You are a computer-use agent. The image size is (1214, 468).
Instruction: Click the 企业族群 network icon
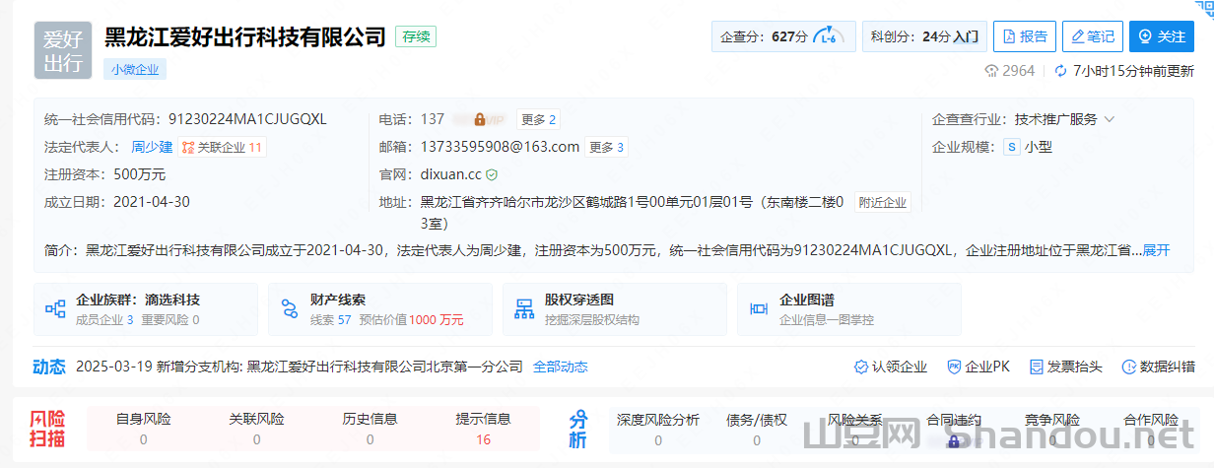tap(55, 309)
